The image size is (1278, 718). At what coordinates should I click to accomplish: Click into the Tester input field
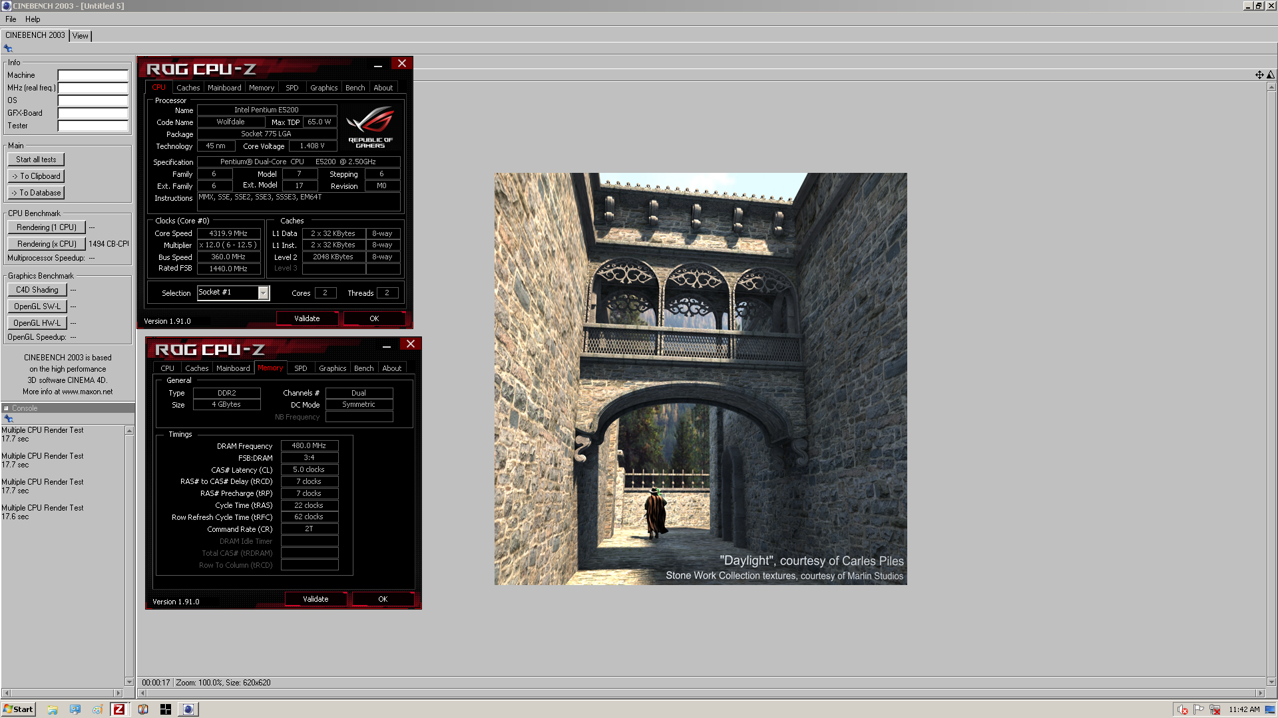93,126
